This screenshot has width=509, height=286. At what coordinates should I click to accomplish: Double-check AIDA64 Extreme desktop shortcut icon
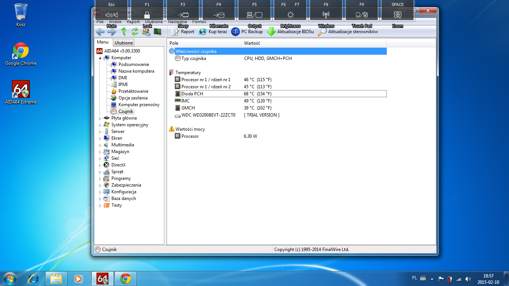coord(21,89)
